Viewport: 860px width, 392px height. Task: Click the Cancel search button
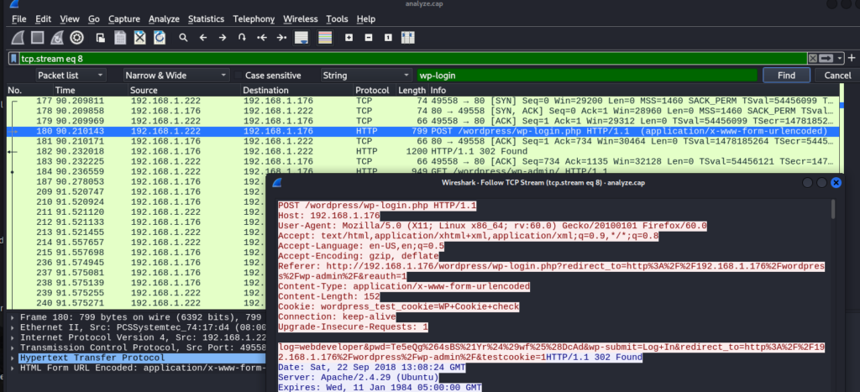click(837, 75)
